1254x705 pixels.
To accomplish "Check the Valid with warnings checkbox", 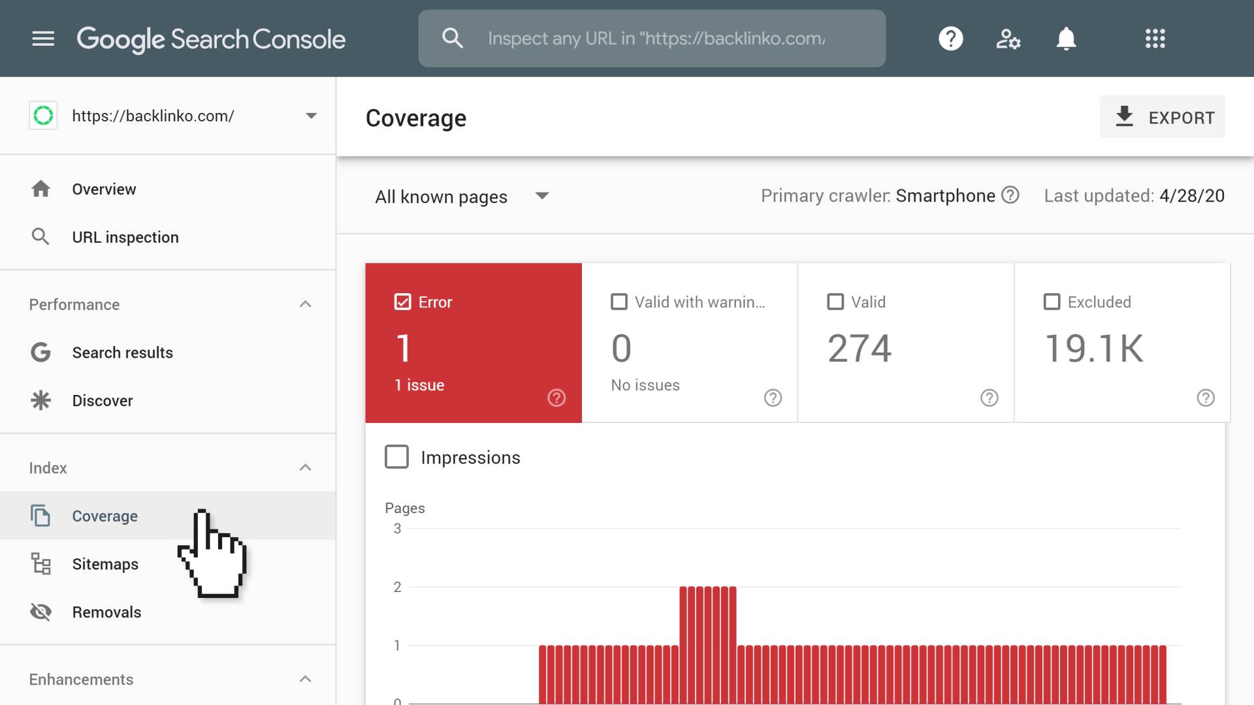I will click(619, 302).
